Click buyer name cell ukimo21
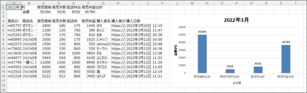307x93 pixels. pos(103,44)
